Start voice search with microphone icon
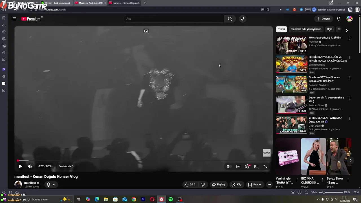361x203 pixels. [x=243, y=19]
